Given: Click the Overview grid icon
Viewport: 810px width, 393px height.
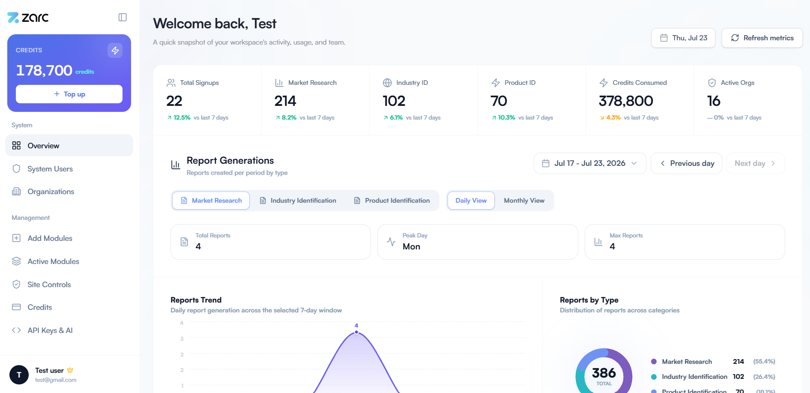Looking at the screenshot, I should coord(16,146).
